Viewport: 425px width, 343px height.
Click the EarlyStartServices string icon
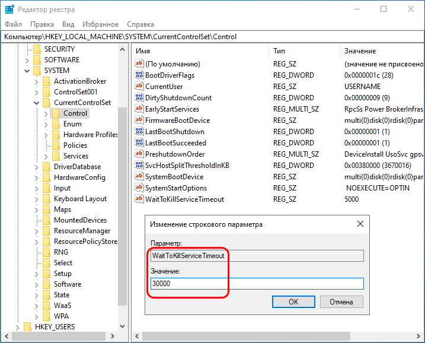pos(139,109)
